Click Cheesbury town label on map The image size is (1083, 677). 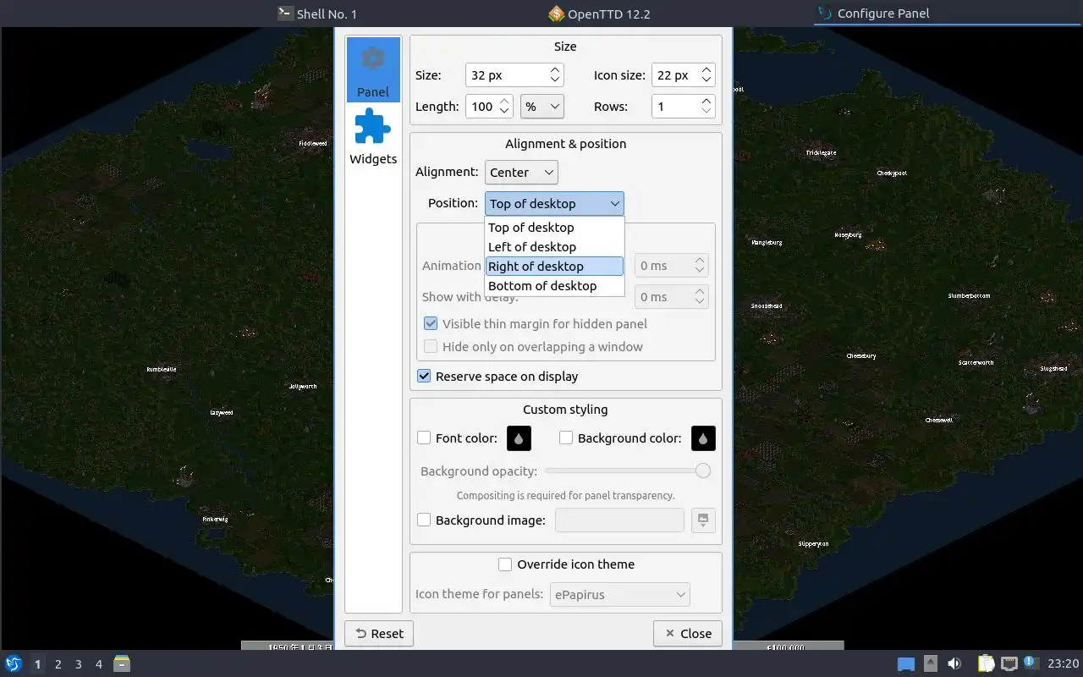(861, 356)
